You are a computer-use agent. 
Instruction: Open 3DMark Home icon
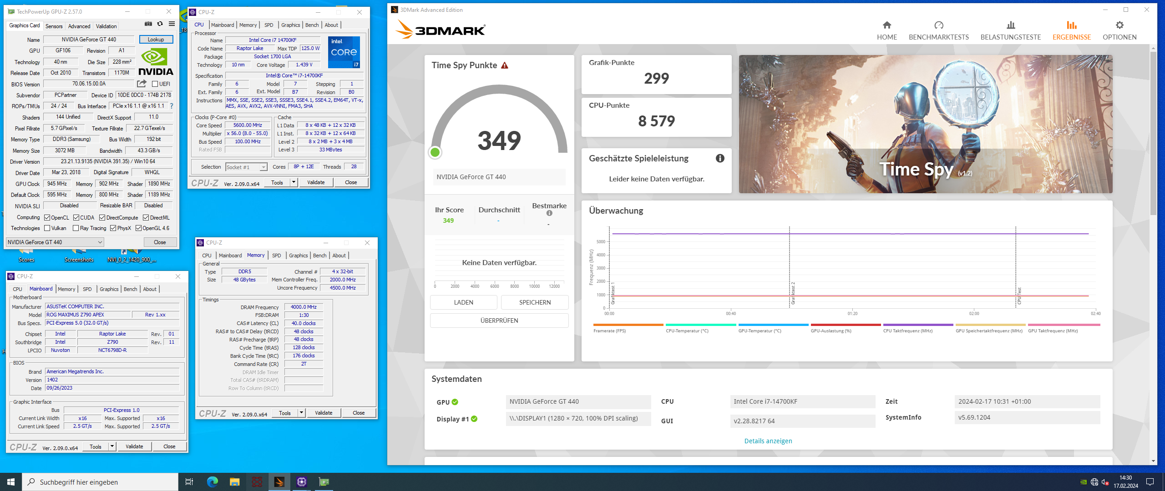886,25
